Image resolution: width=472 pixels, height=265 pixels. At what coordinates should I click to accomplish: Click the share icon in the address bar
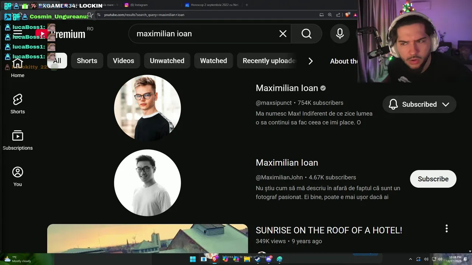coord(338,15)
